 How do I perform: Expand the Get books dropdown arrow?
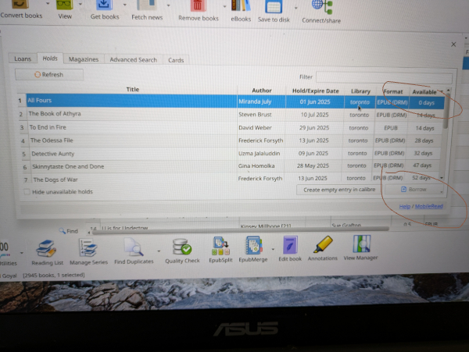(125, 5)
